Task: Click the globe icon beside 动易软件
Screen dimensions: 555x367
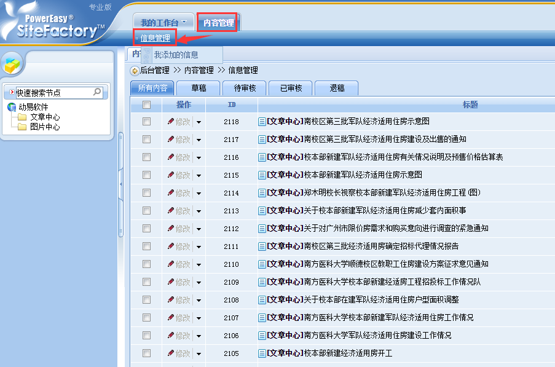Action: 12,107
